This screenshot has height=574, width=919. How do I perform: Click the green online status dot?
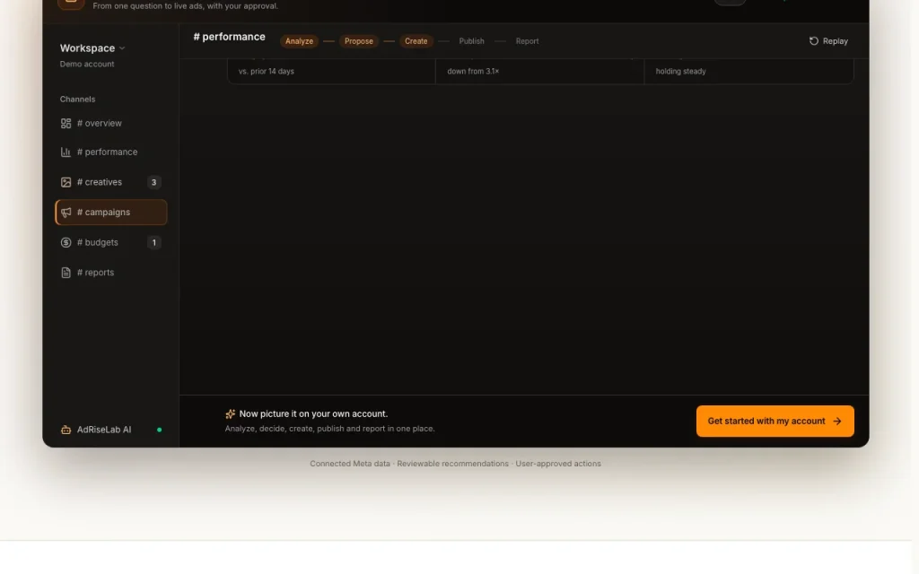159,430
